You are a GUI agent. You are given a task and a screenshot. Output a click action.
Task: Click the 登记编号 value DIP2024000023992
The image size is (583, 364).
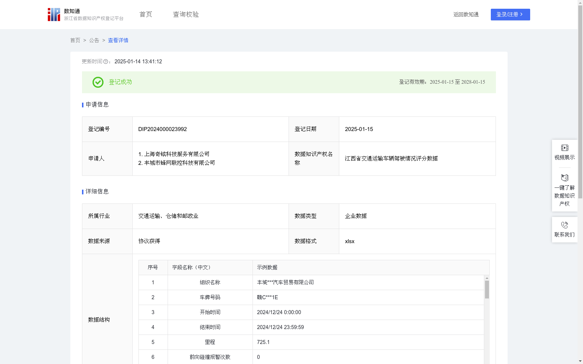click(x=163, y=129)
